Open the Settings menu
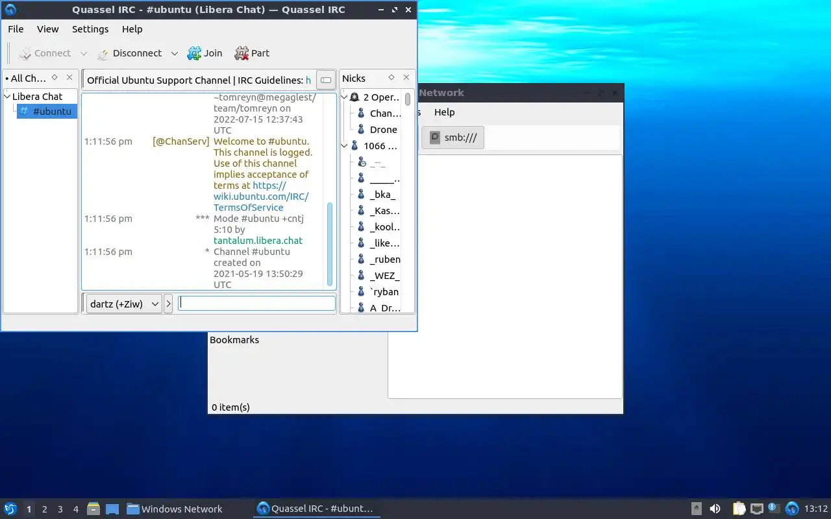831x519 pixels. point(90,29)
